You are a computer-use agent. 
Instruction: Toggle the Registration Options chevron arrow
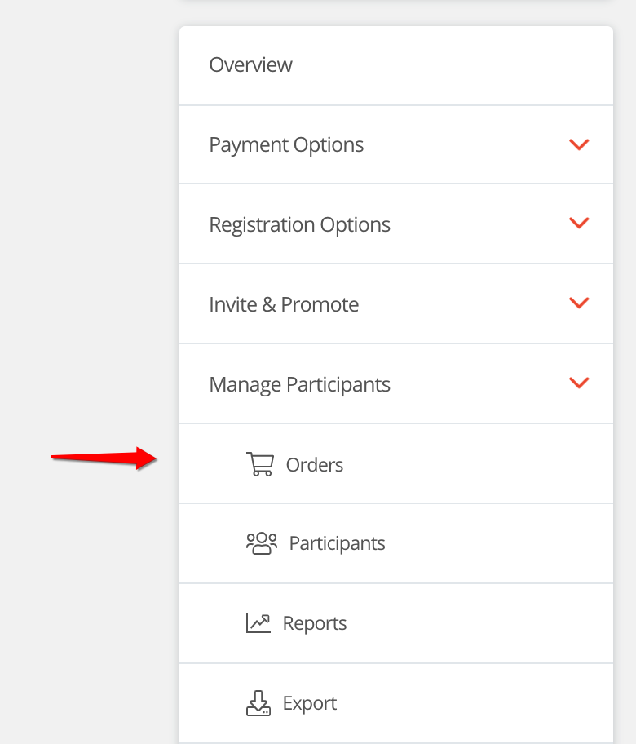579,223
